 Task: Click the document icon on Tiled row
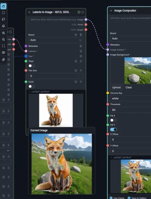[76, 61]
